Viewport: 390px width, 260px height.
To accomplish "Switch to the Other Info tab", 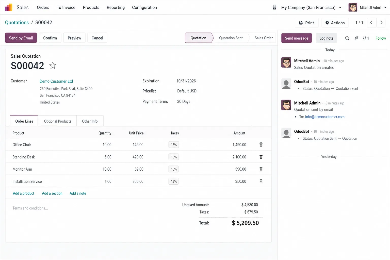I will coord(90,121).
